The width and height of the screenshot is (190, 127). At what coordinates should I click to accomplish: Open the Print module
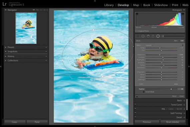(x=175, y=5)
